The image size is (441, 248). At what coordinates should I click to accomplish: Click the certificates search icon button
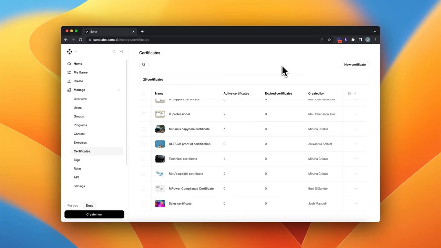pyautogui.click(x=144, y=64)
